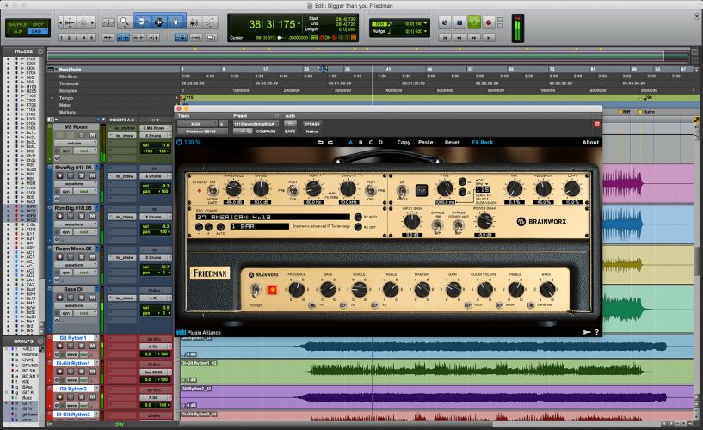The image size is (703, 430).
Task: Open the edit window toolbar menu arrow
Action: tap(697, 16)
